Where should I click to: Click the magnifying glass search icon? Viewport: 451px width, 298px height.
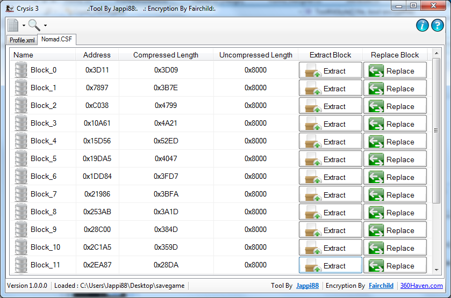[x=34, y=25]
